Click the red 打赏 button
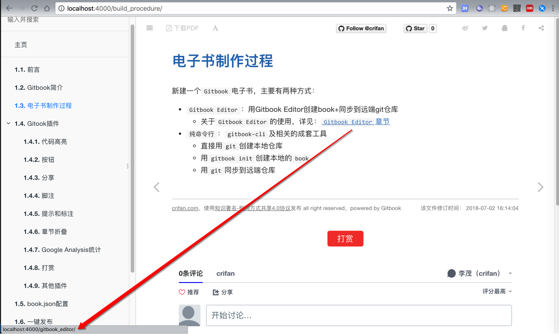Viewport: 559px width, 334px height. pyautogui.click(x=345, y=239)
